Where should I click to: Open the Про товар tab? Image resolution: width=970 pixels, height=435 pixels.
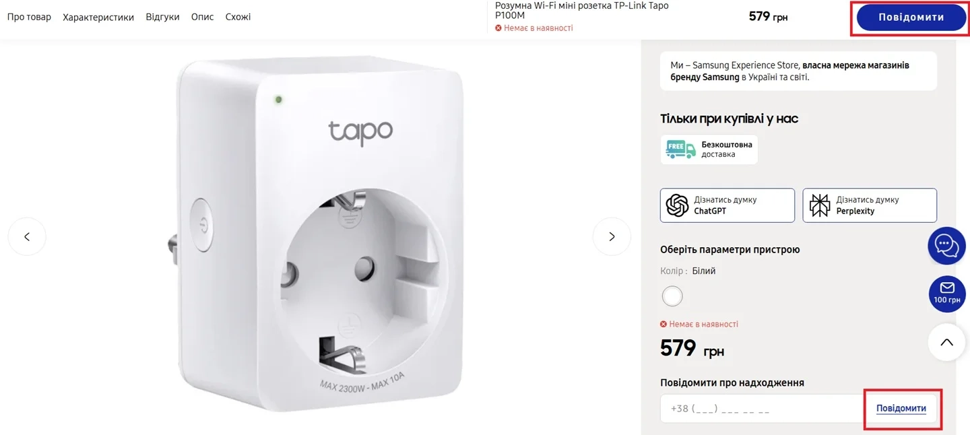tap(29, 17)
